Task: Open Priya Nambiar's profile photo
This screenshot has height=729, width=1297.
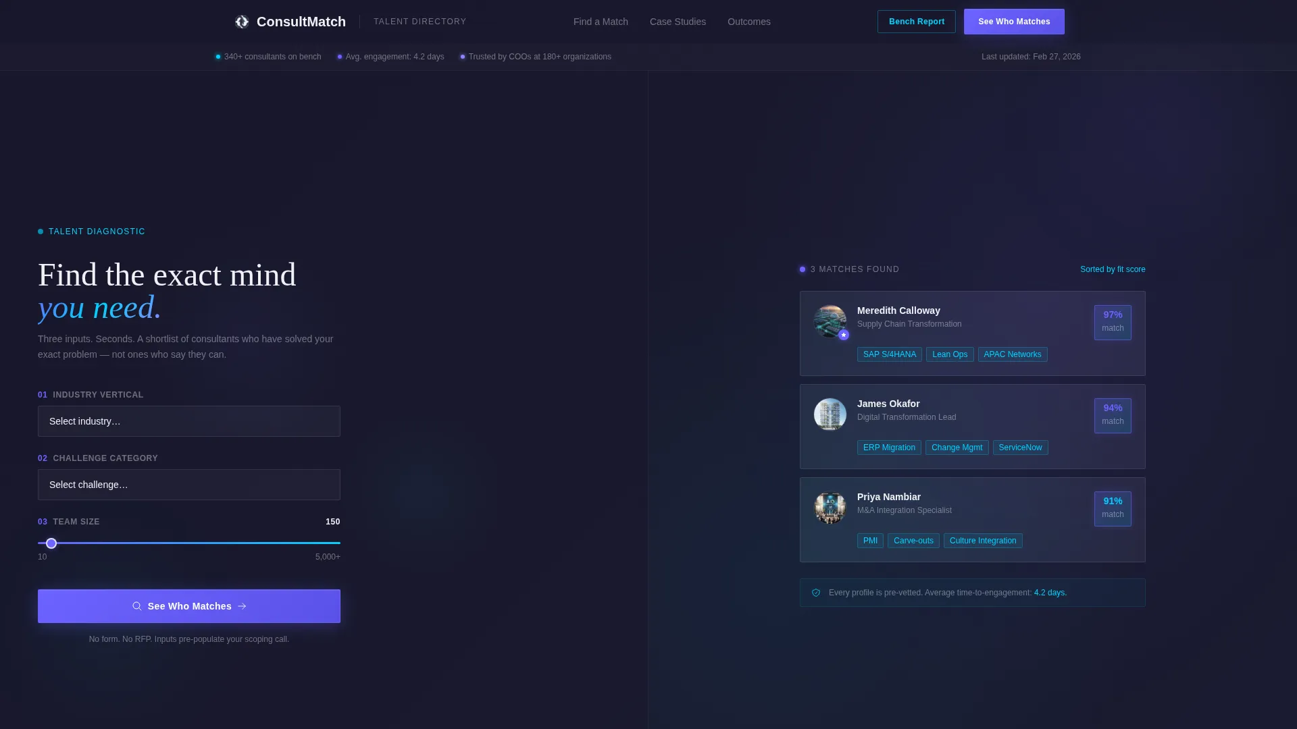Action: [x=830, y=508]
